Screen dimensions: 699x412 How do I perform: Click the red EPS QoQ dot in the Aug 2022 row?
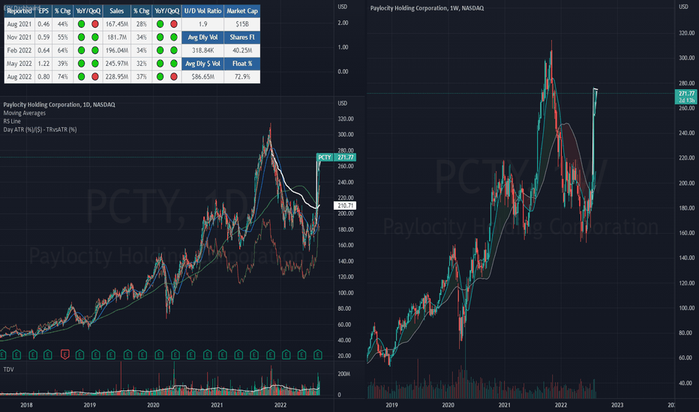click(x=95, y=76)
